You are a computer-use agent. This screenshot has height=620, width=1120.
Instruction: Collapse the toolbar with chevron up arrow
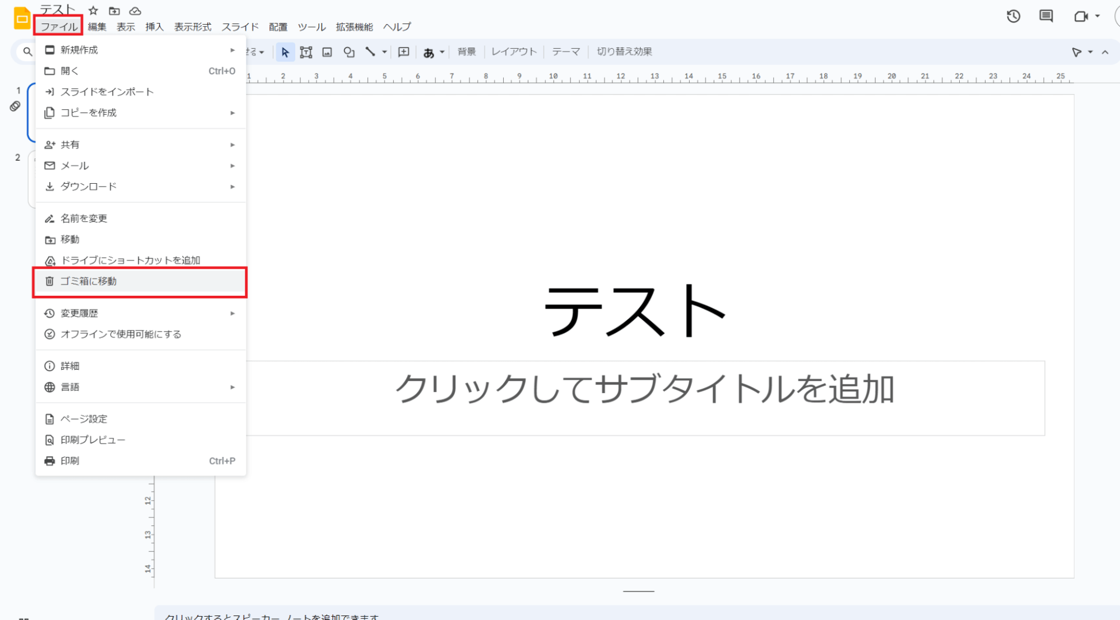tap(1105, 52)
